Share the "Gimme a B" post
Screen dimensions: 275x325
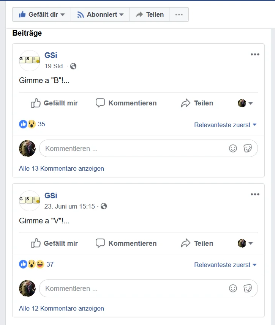tap(197, 103)
